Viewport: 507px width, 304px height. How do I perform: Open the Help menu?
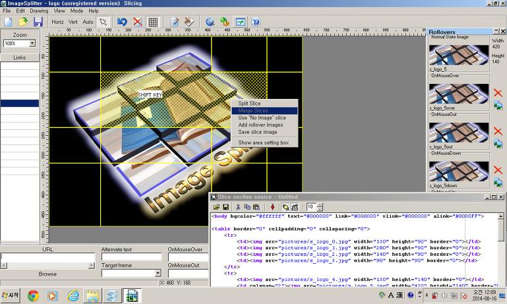(x=94, y=11)
